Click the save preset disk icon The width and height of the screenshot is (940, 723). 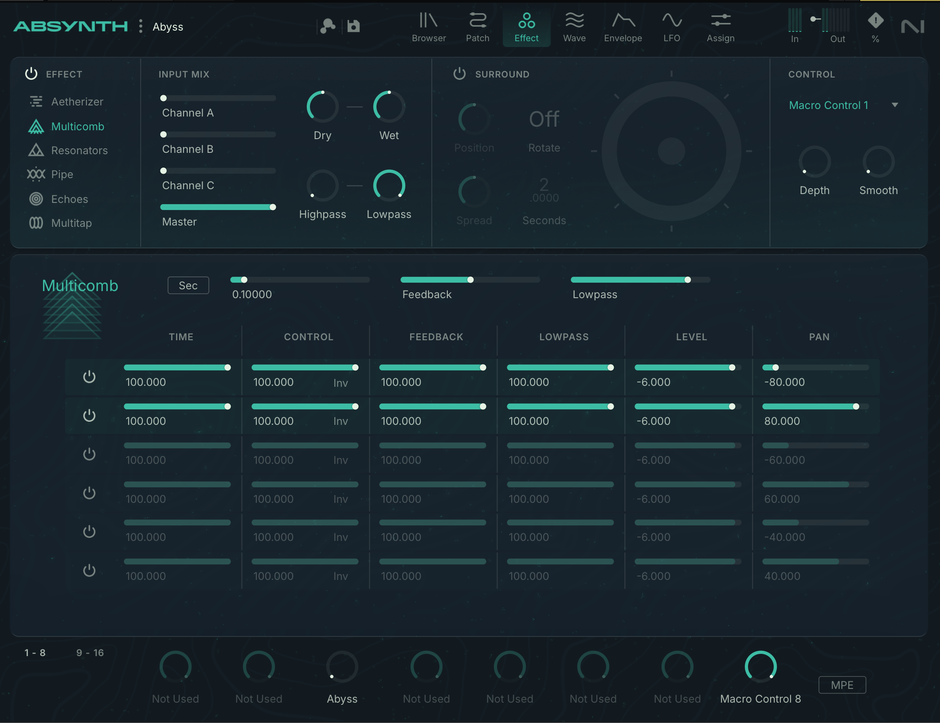coord(353,27)
